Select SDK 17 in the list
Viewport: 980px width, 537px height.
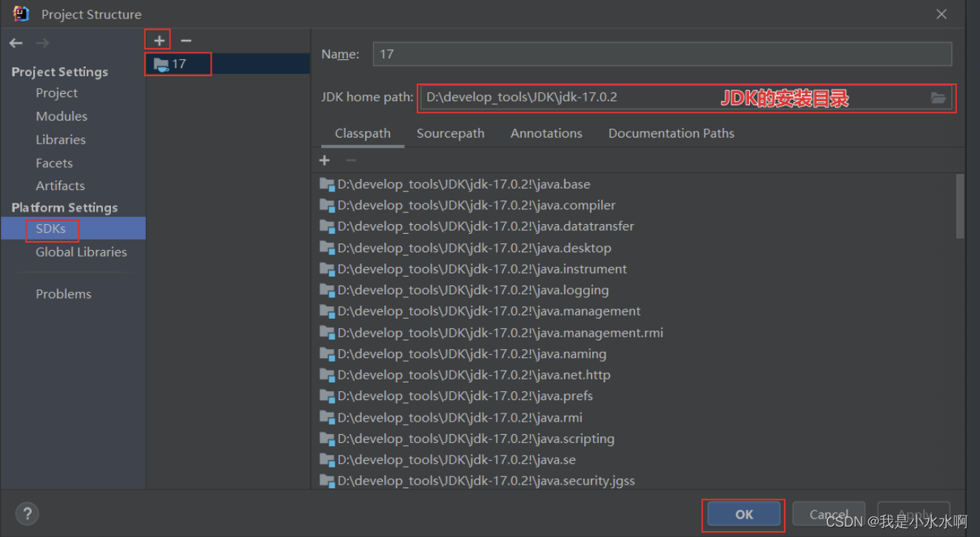click(x=228, y=64)
